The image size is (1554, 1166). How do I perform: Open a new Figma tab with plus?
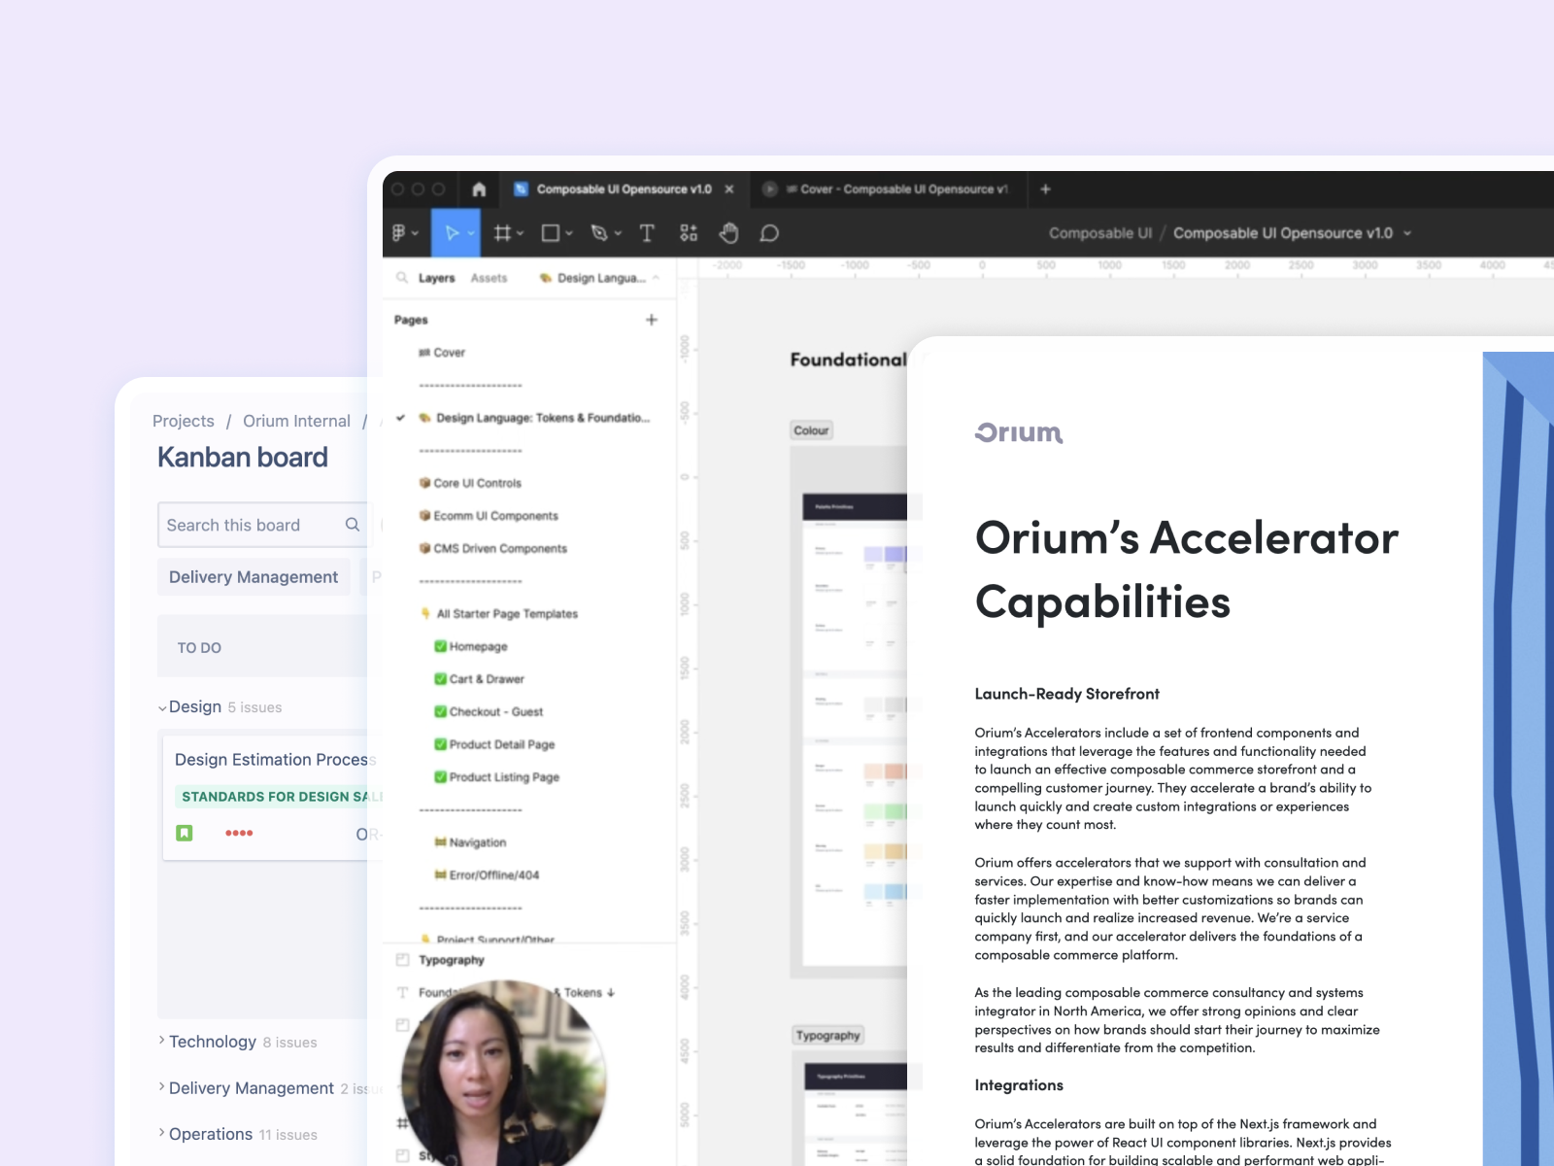[x=1045, y=189]
